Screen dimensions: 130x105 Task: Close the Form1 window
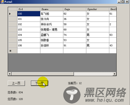point(127,2)
